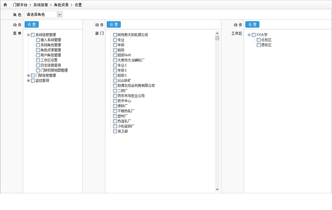Go to 系统信息 in the breadcrumb
The height and width of the screenshot is (210, 332).
(x=41, y=5)
